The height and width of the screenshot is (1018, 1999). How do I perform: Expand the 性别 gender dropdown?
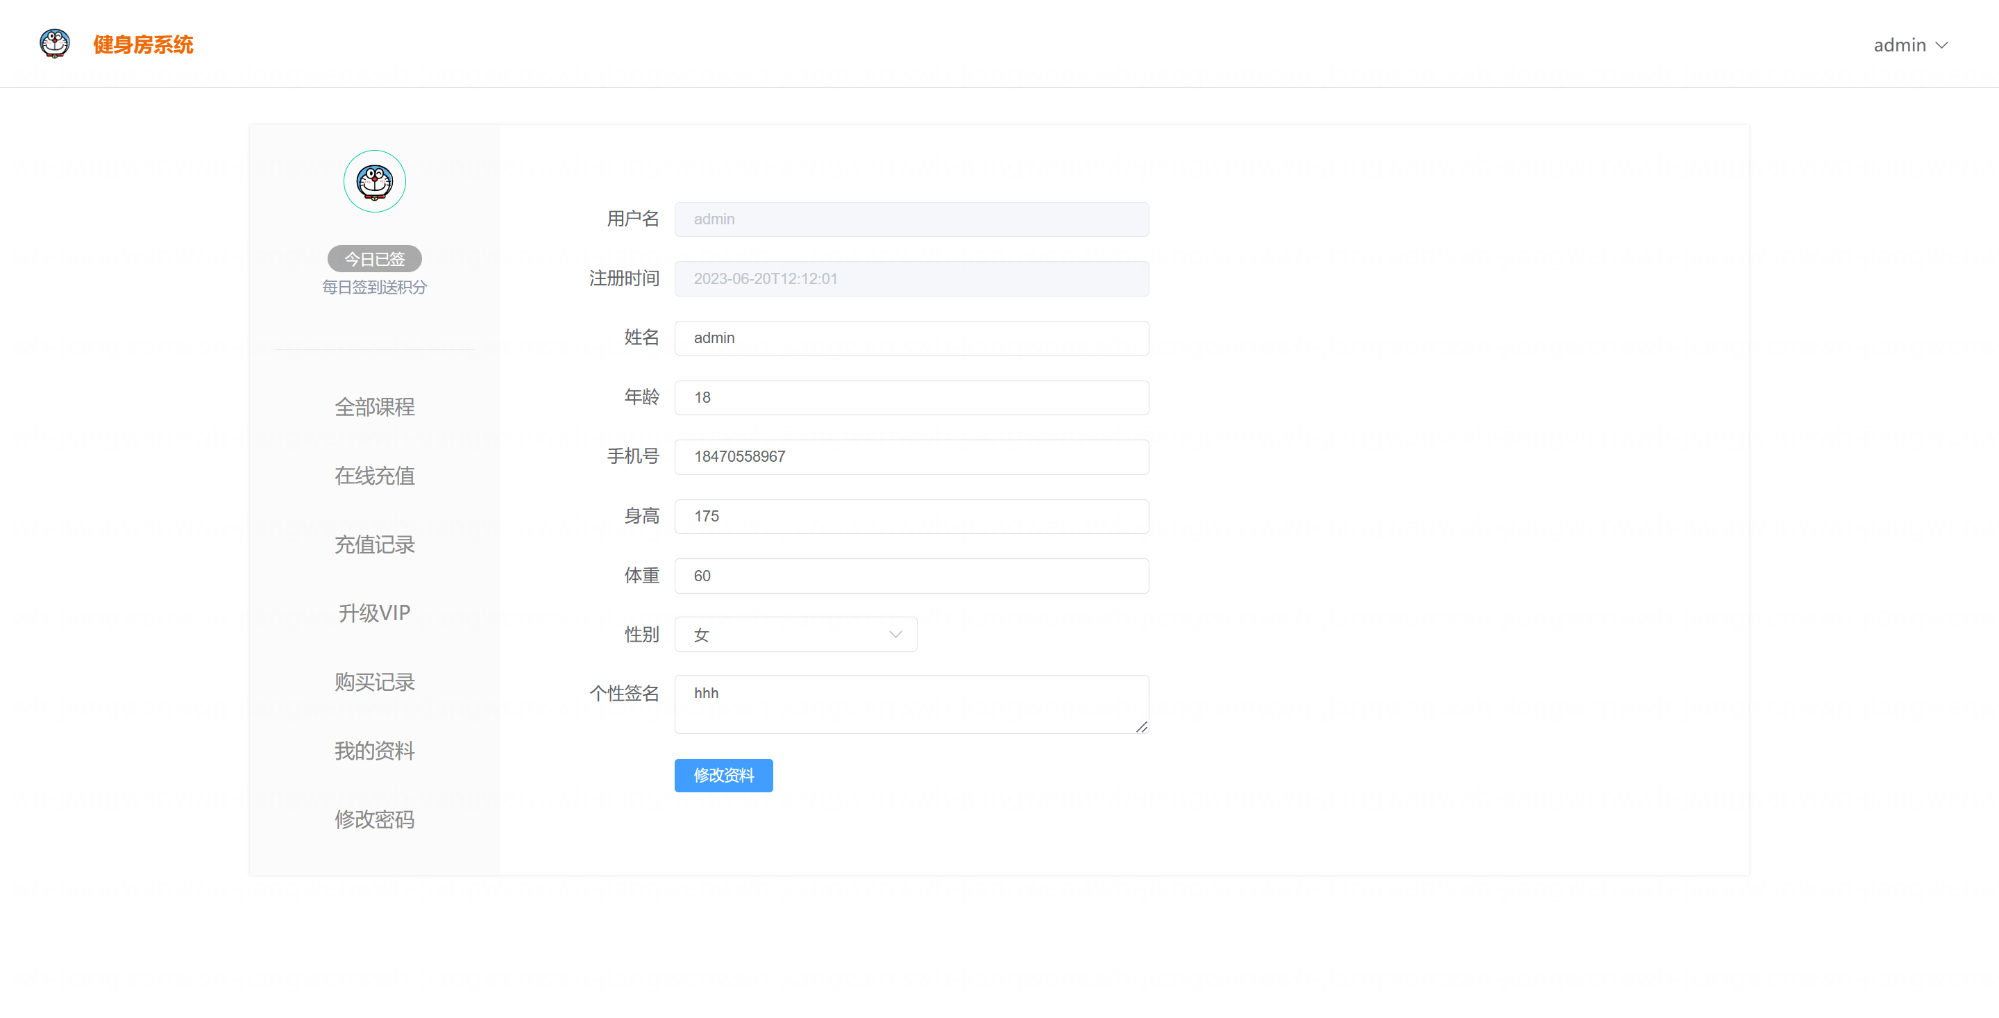[x=795, y=635]
